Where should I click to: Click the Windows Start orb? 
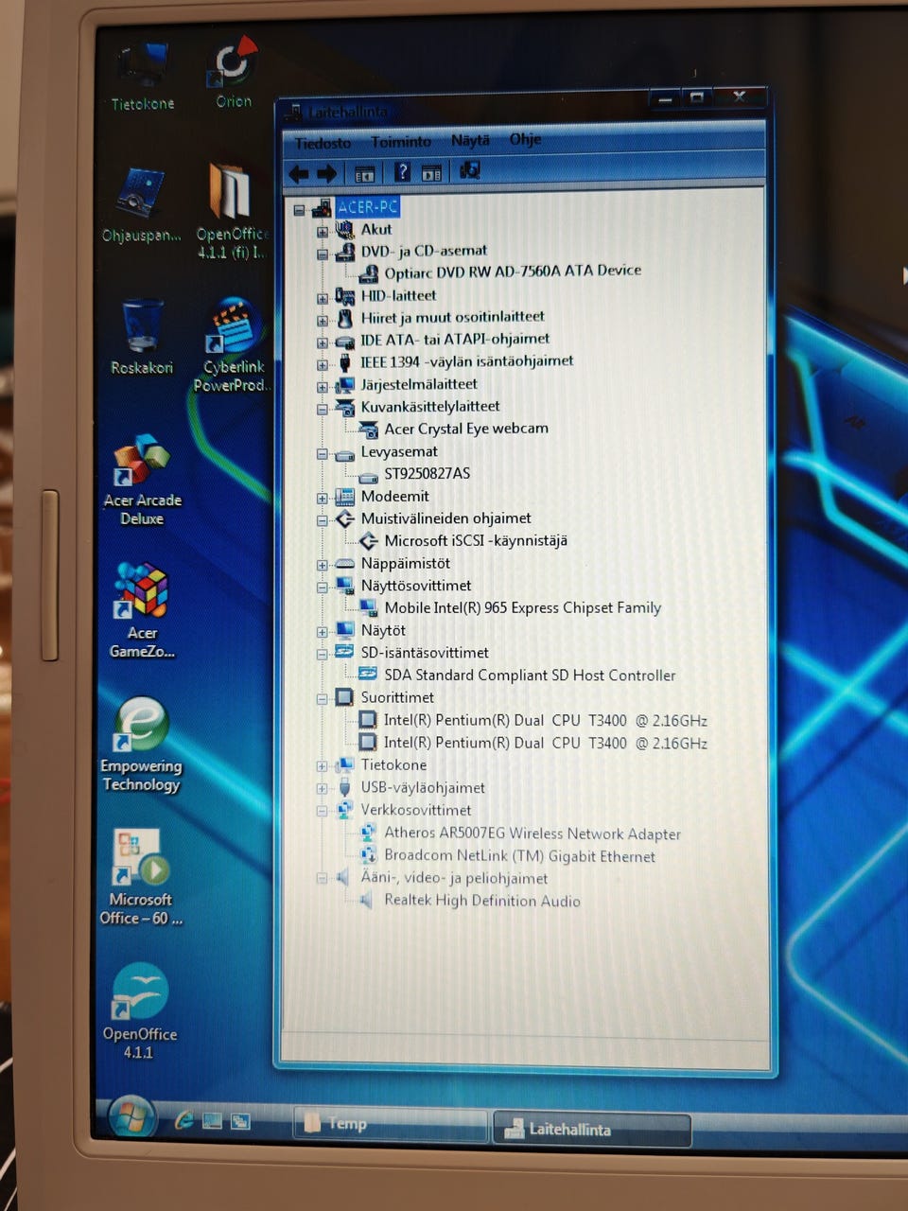pos(132,1117)
